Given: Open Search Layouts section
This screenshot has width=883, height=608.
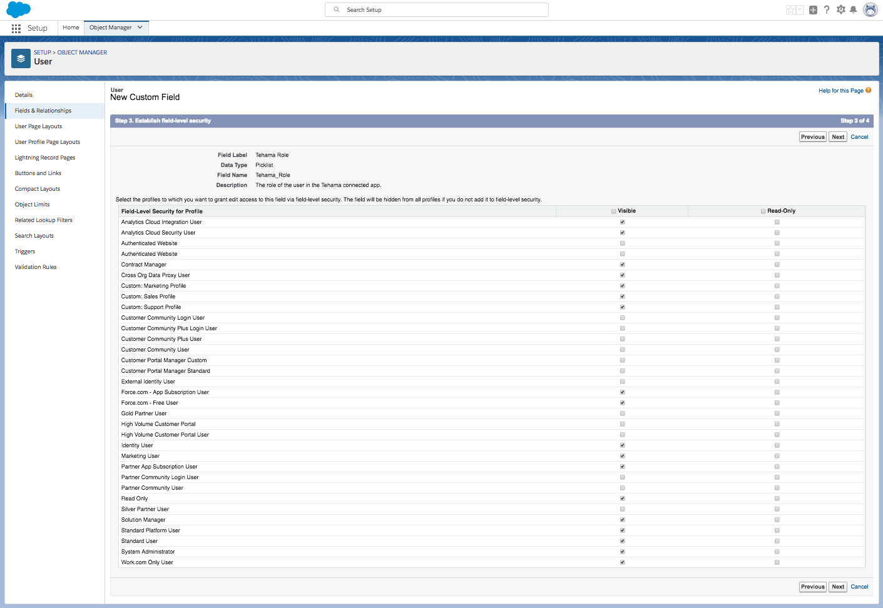Looking at the screenshot, I should click(34, 236).
